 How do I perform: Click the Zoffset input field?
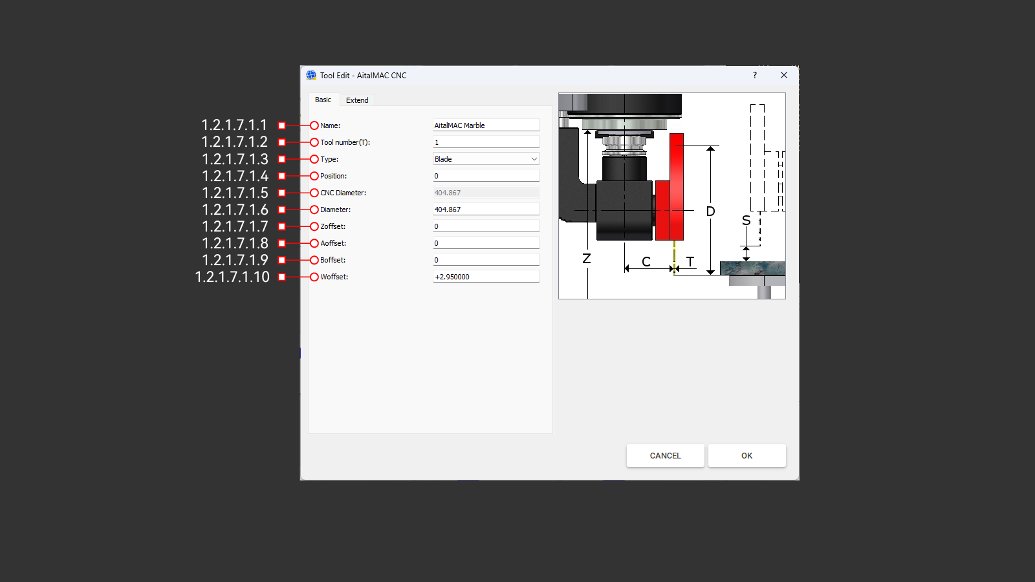486,226
